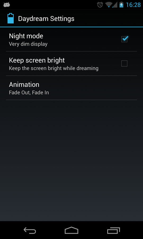This screenshot has width=143, height=239.
Task: Select the Fade Out, Fade In value
Action: (29, 92)
